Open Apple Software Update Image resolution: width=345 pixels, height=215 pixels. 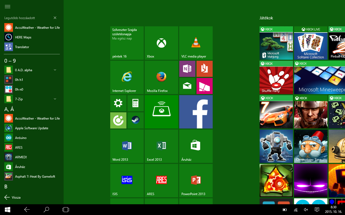(32, 128)
